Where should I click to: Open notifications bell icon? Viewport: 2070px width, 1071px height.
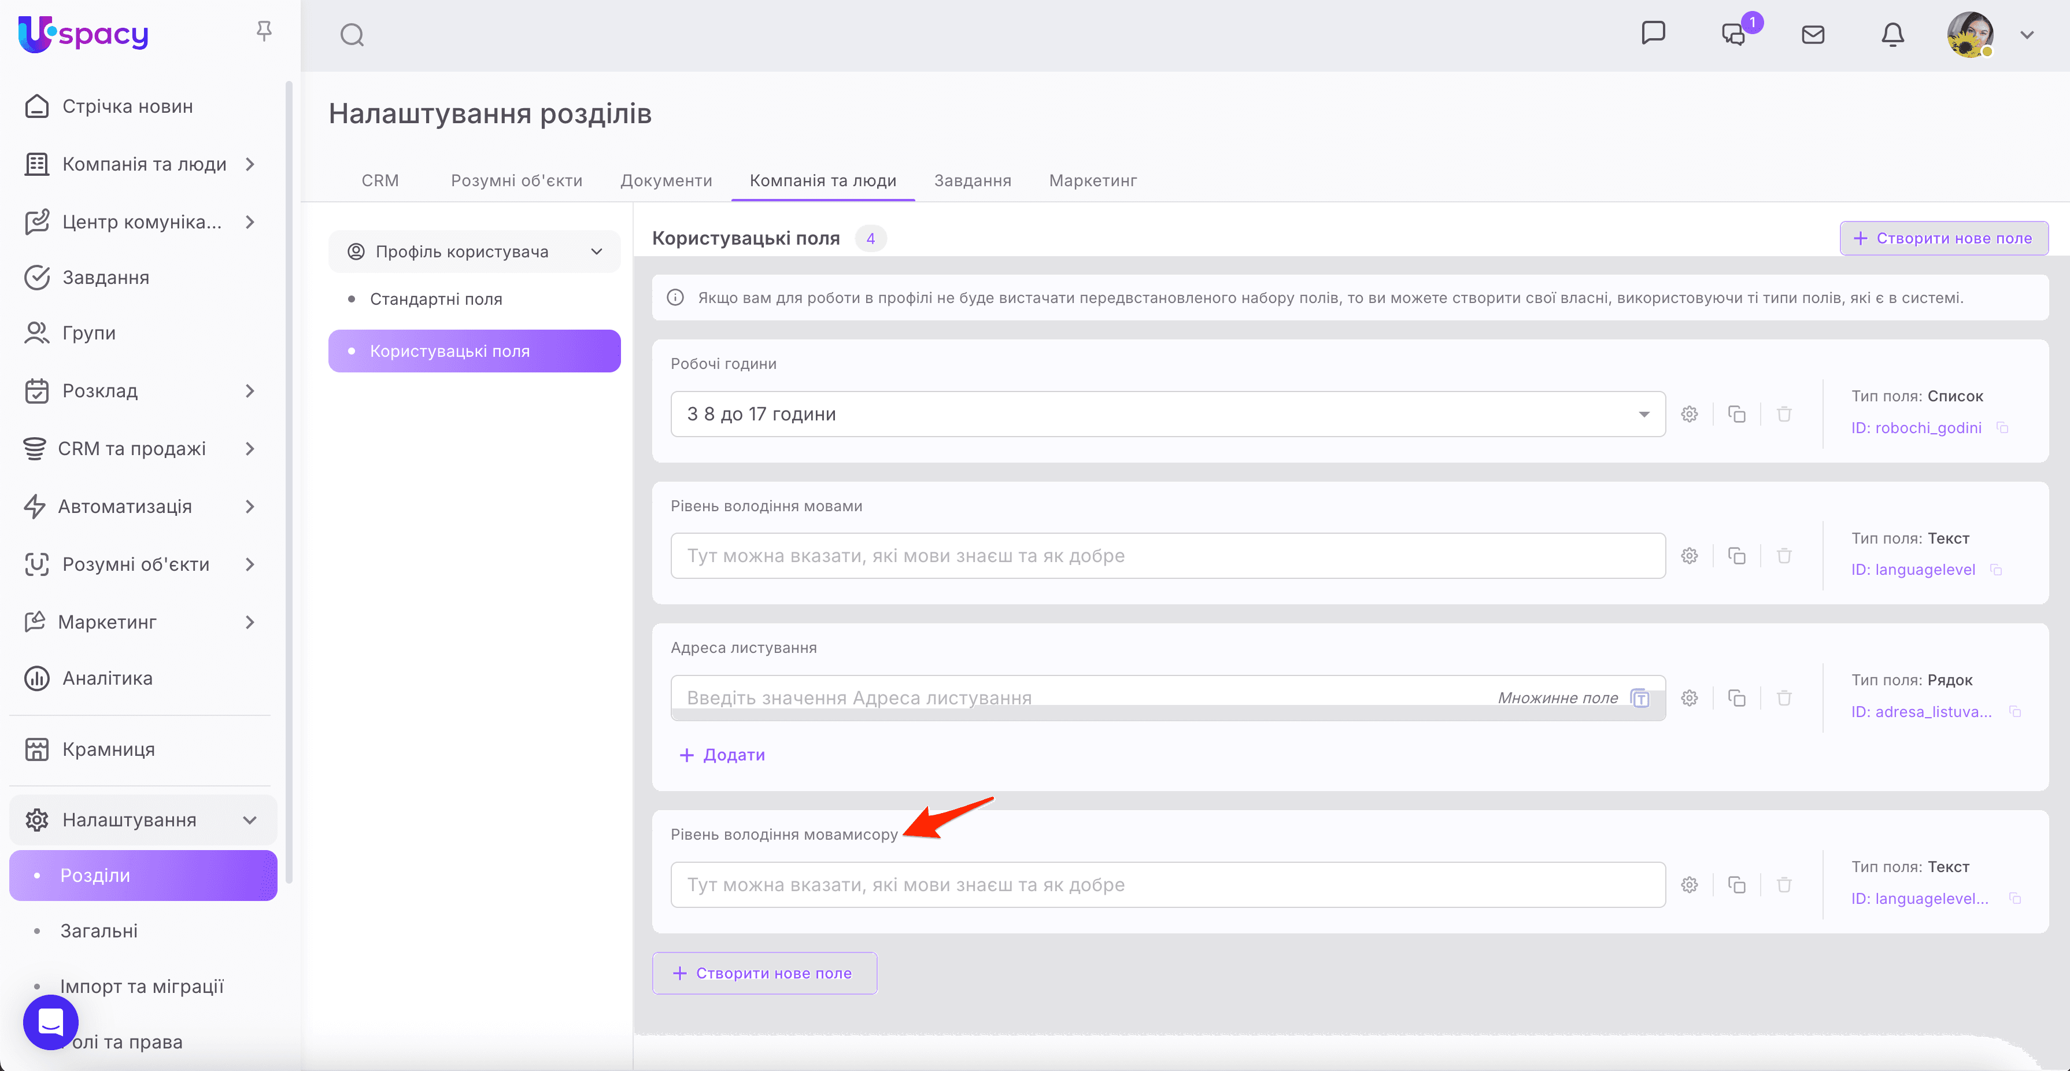point(1892,35)
